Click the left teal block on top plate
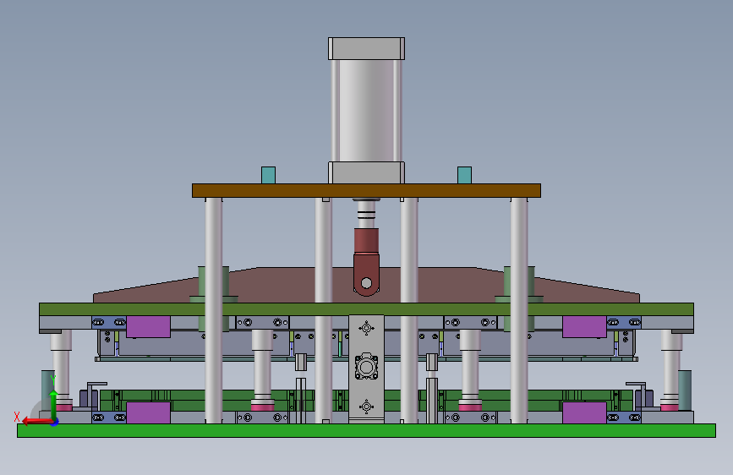733x475 pixels. coord(268,175)
